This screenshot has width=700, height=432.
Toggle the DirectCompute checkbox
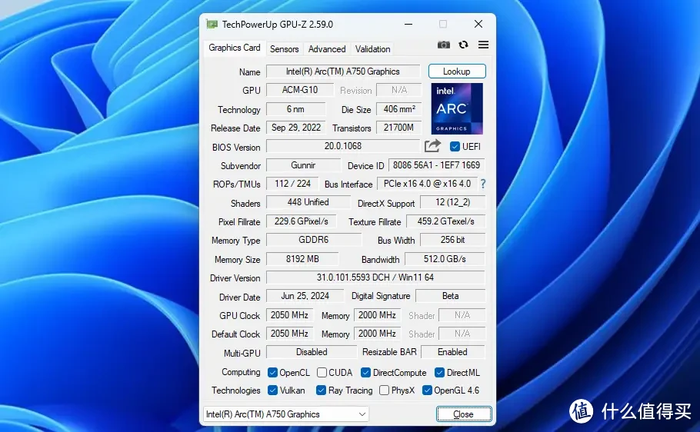(365, 372)
